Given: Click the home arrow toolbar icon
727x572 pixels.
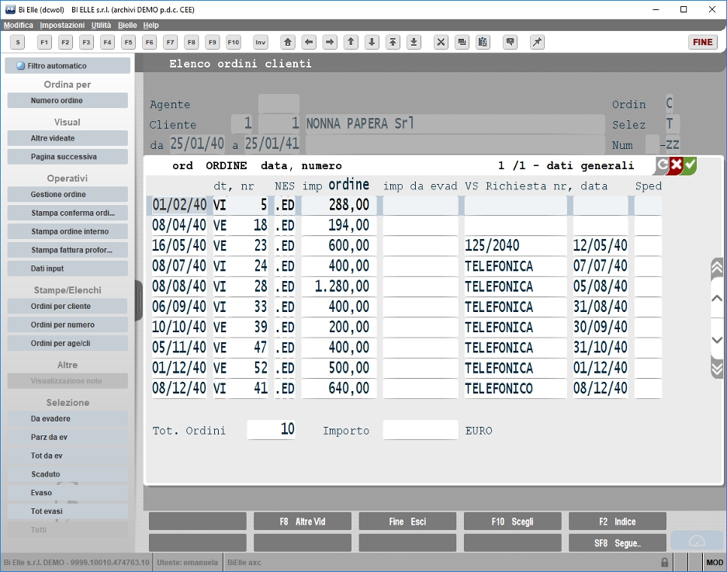Looking at the screenshot, I should point(287,42).
